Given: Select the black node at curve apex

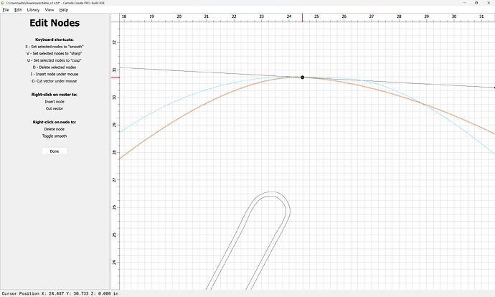Looking at the screenshot, I should [302, 77].
